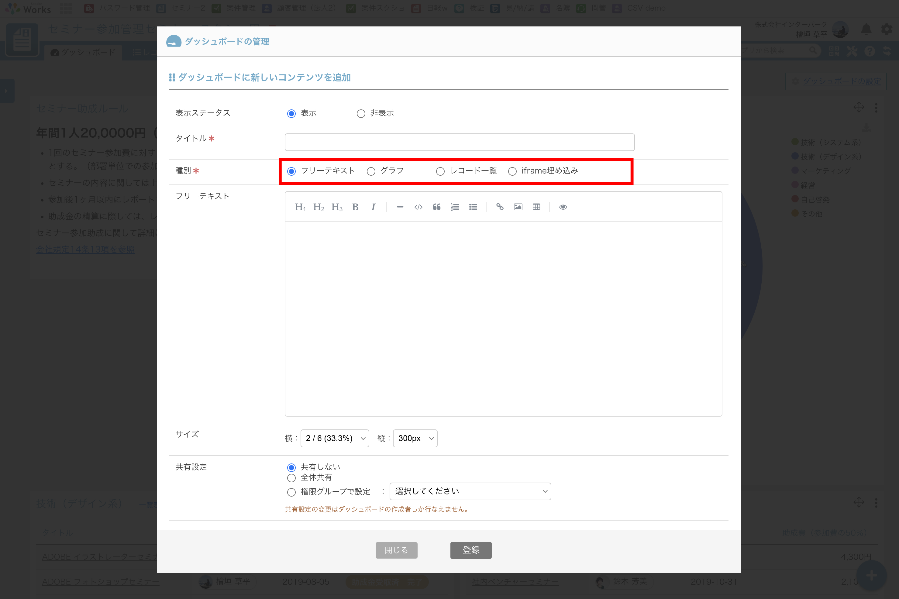
Task: Open the 会社規定14条13項を参照 link
Action: 85,250
